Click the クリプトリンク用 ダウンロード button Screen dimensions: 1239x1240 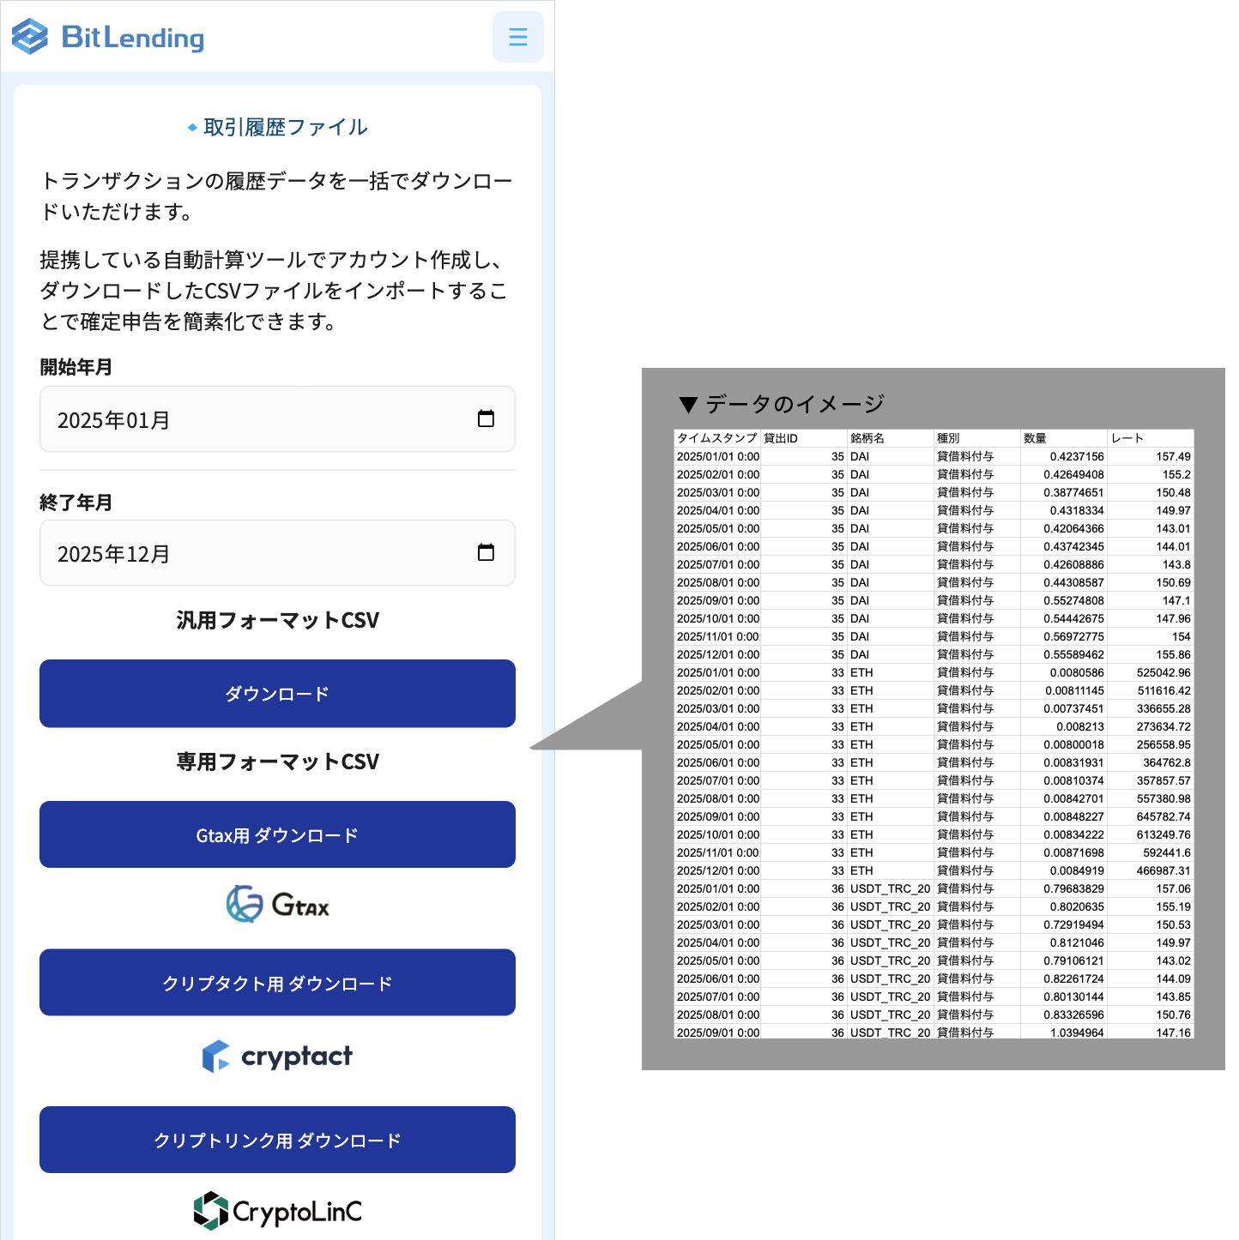(276, 1140)
